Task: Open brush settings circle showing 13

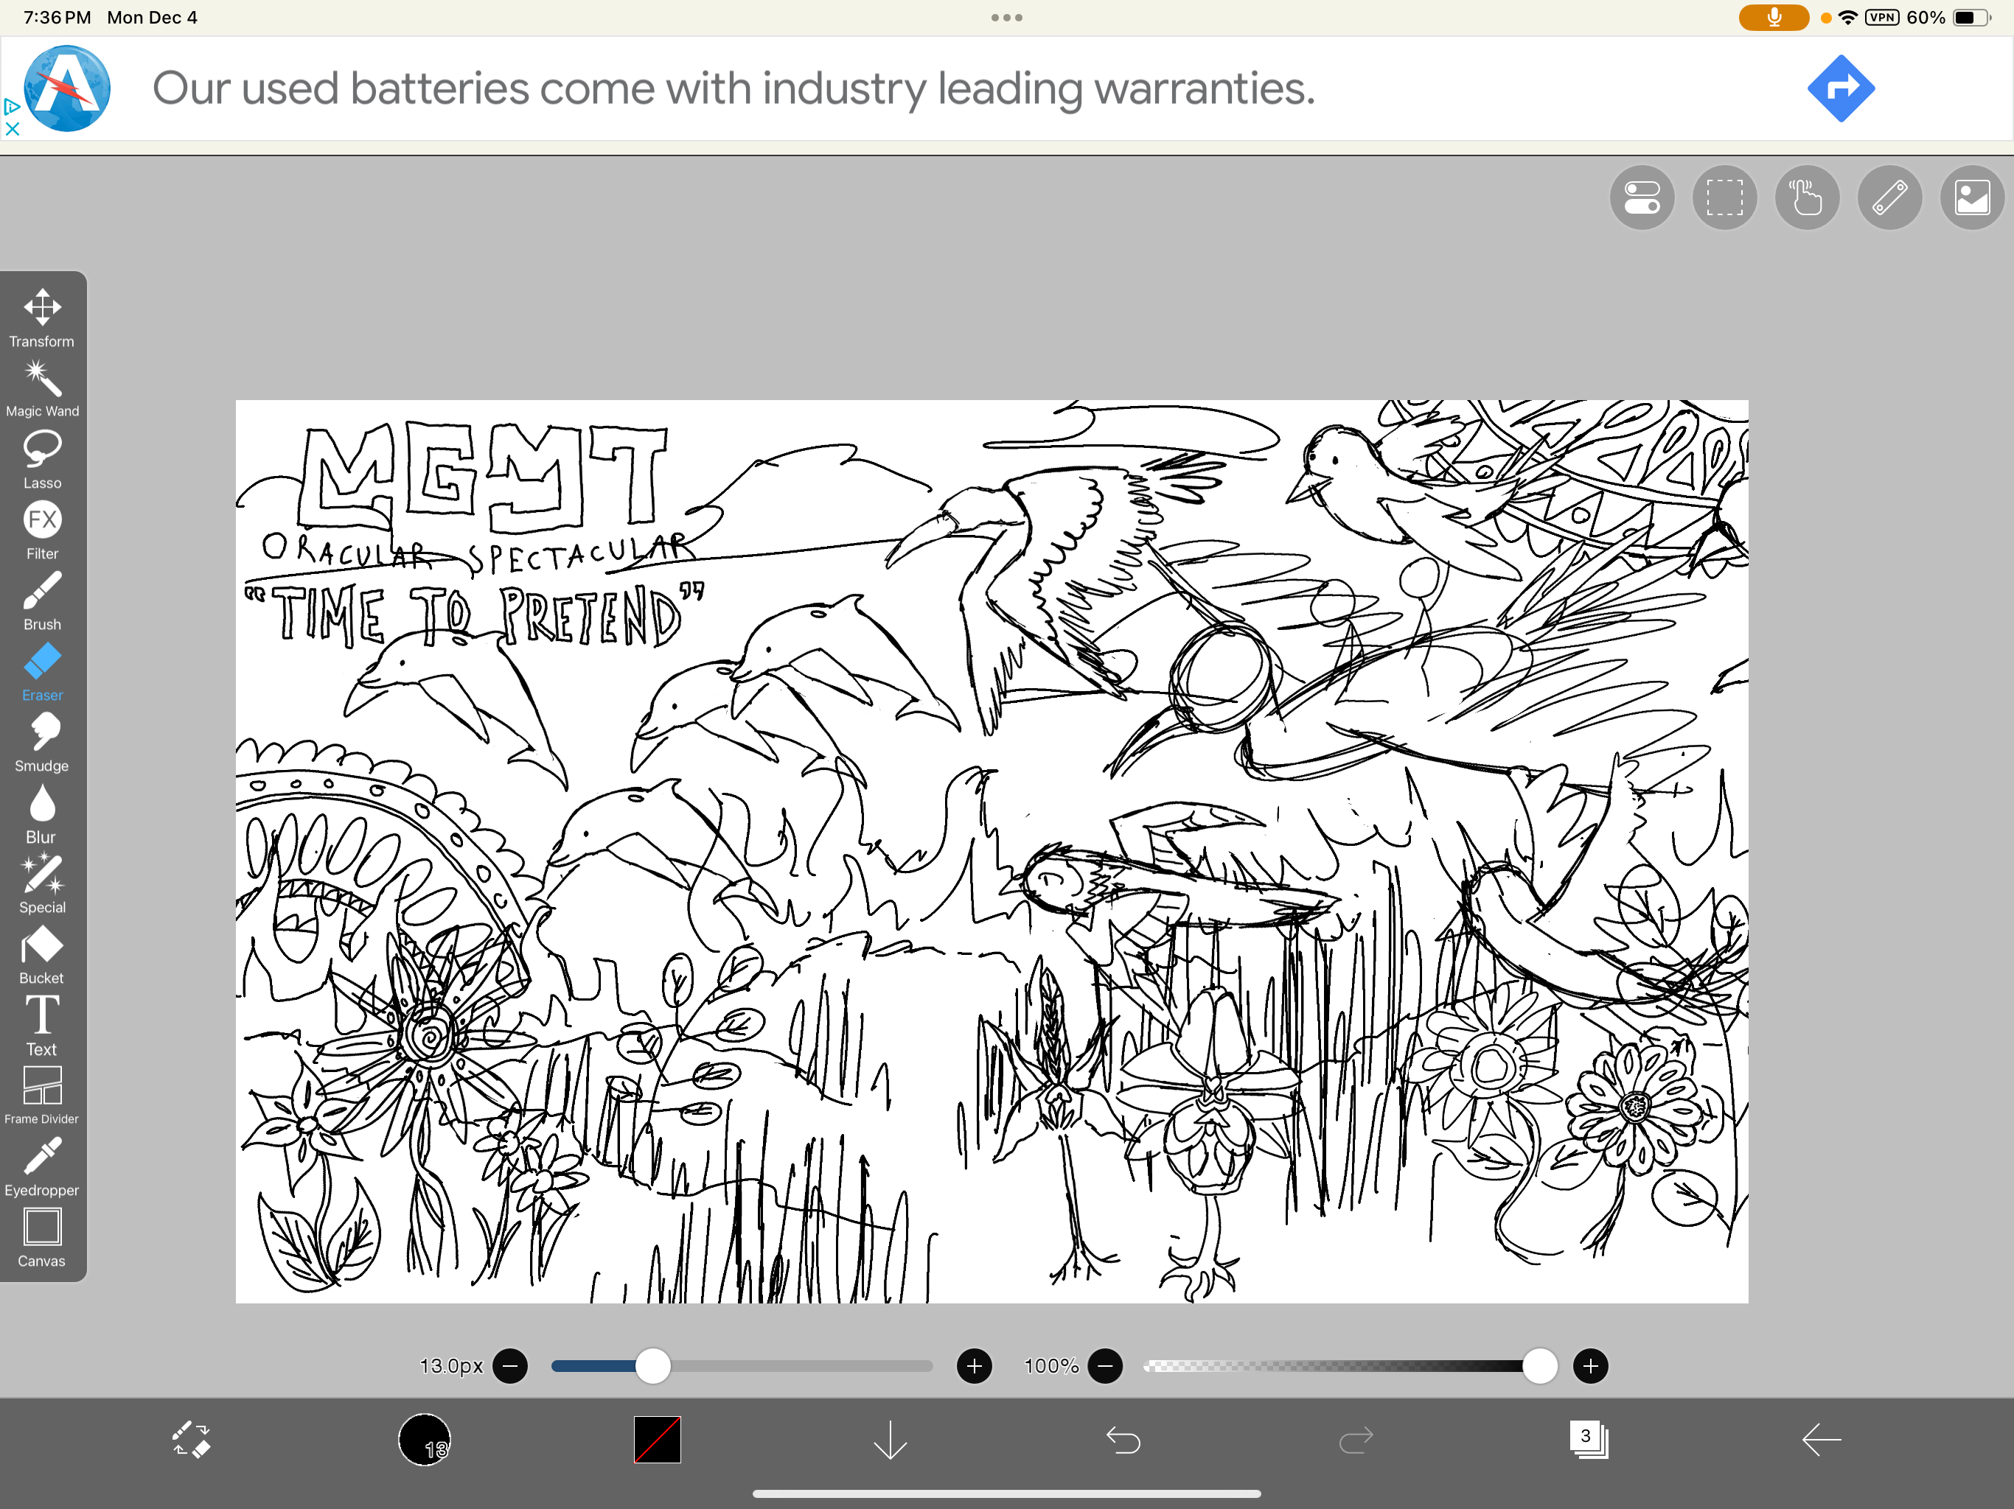Action: pyautogui.click(x=425, y=1440)
